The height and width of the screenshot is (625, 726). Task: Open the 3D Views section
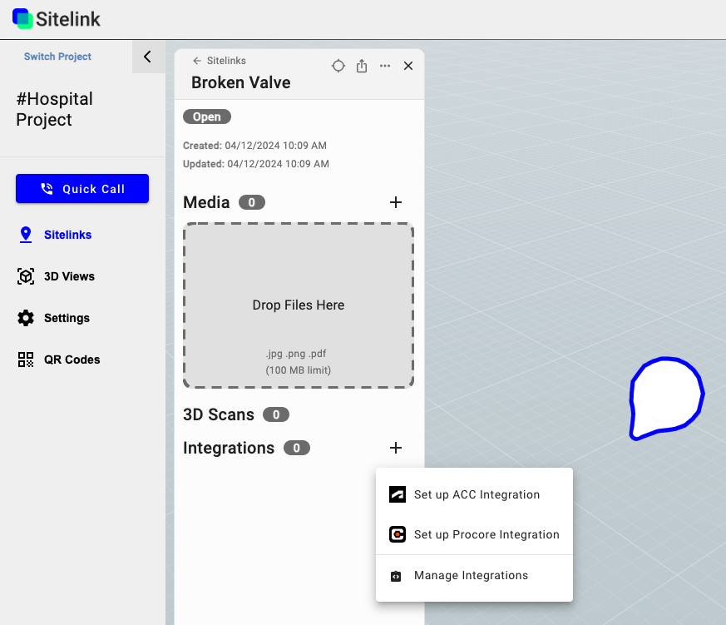pos(69,276)
